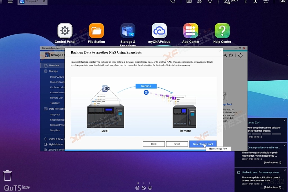Open SnapSync in sidebar
Image resolution: width=288 pixels, height=192 pixels.
click(x=55, y=130)
